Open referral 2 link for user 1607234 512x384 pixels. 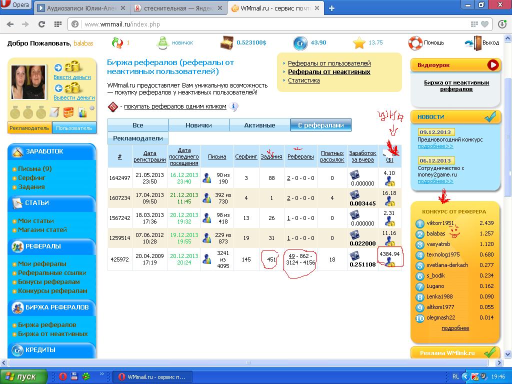click(288, 198)
